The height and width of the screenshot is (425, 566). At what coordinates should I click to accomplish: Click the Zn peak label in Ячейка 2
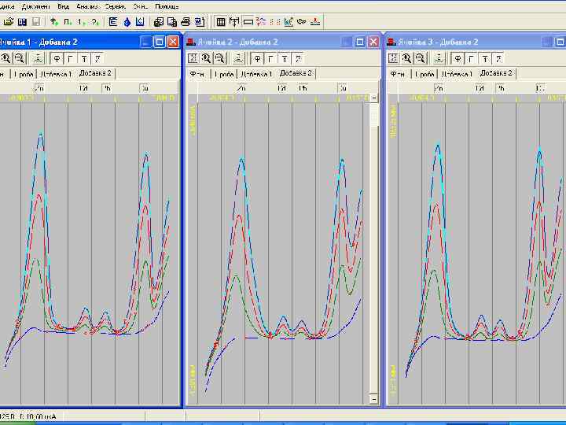(x=241, y=88)
